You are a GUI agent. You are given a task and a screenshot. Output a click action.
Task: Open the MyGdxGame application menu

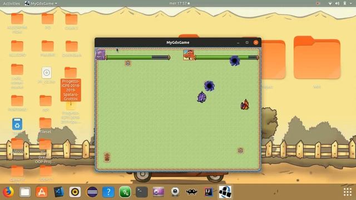(41, 3)
